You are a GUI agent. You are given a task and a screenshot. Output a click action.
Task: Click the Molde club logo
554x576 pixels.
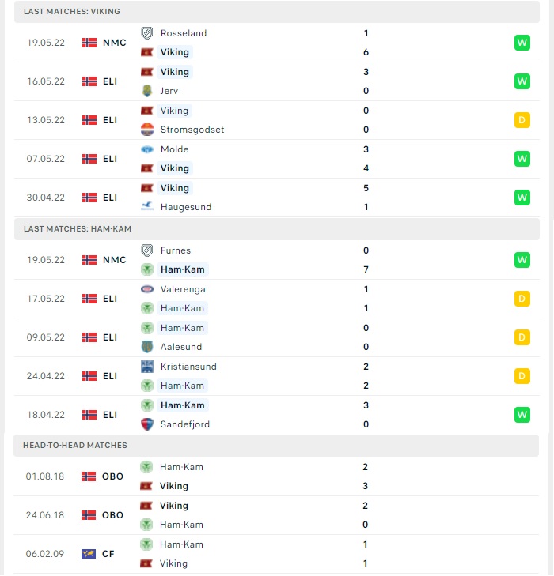coord(146,149)
